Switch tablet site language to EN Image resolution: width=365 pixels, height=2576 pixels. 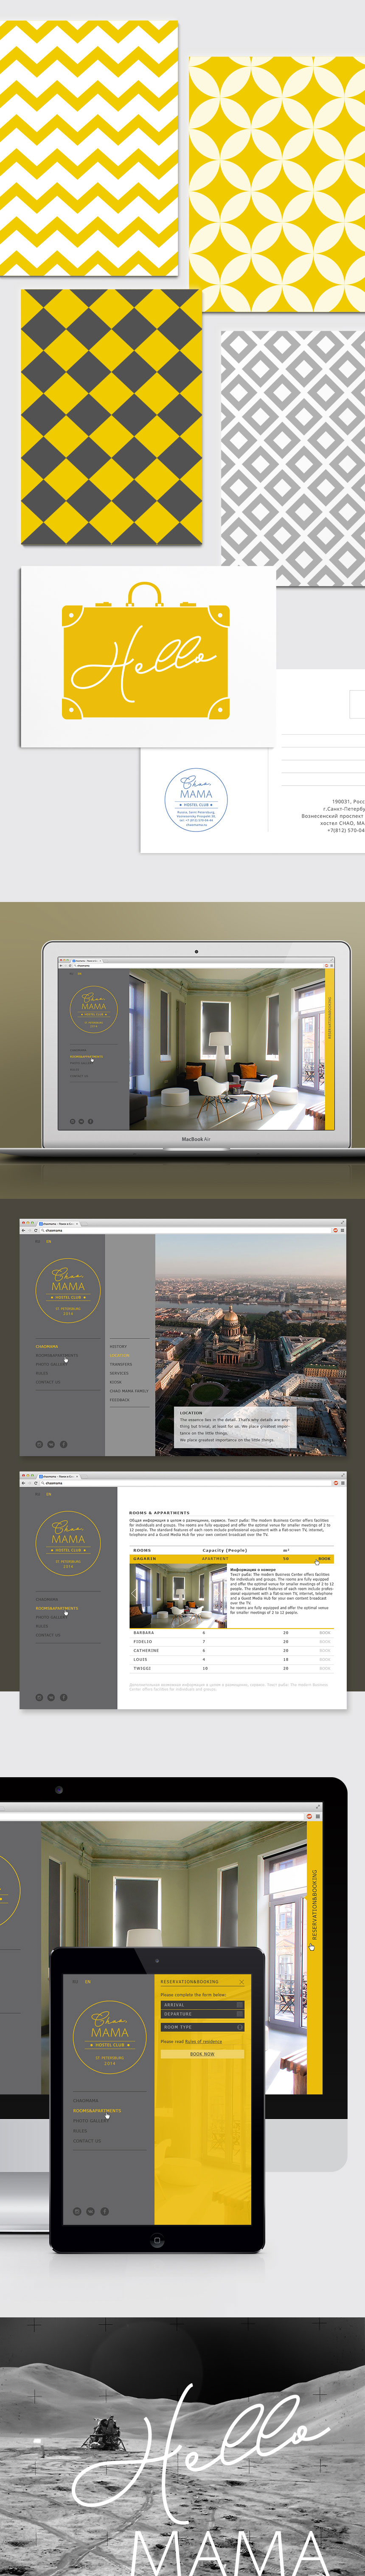coord(87,1981)
